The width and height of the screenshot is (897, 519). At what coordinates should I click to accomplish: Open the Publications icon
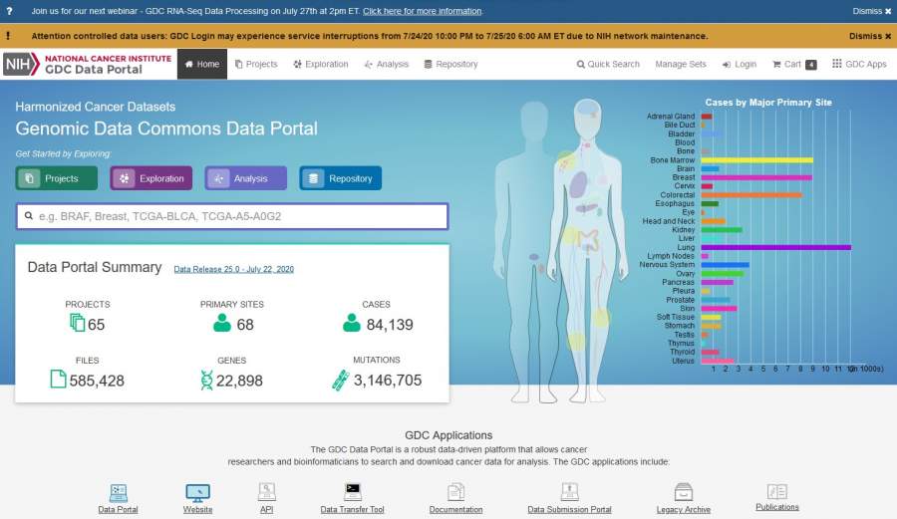click(776, 491)
